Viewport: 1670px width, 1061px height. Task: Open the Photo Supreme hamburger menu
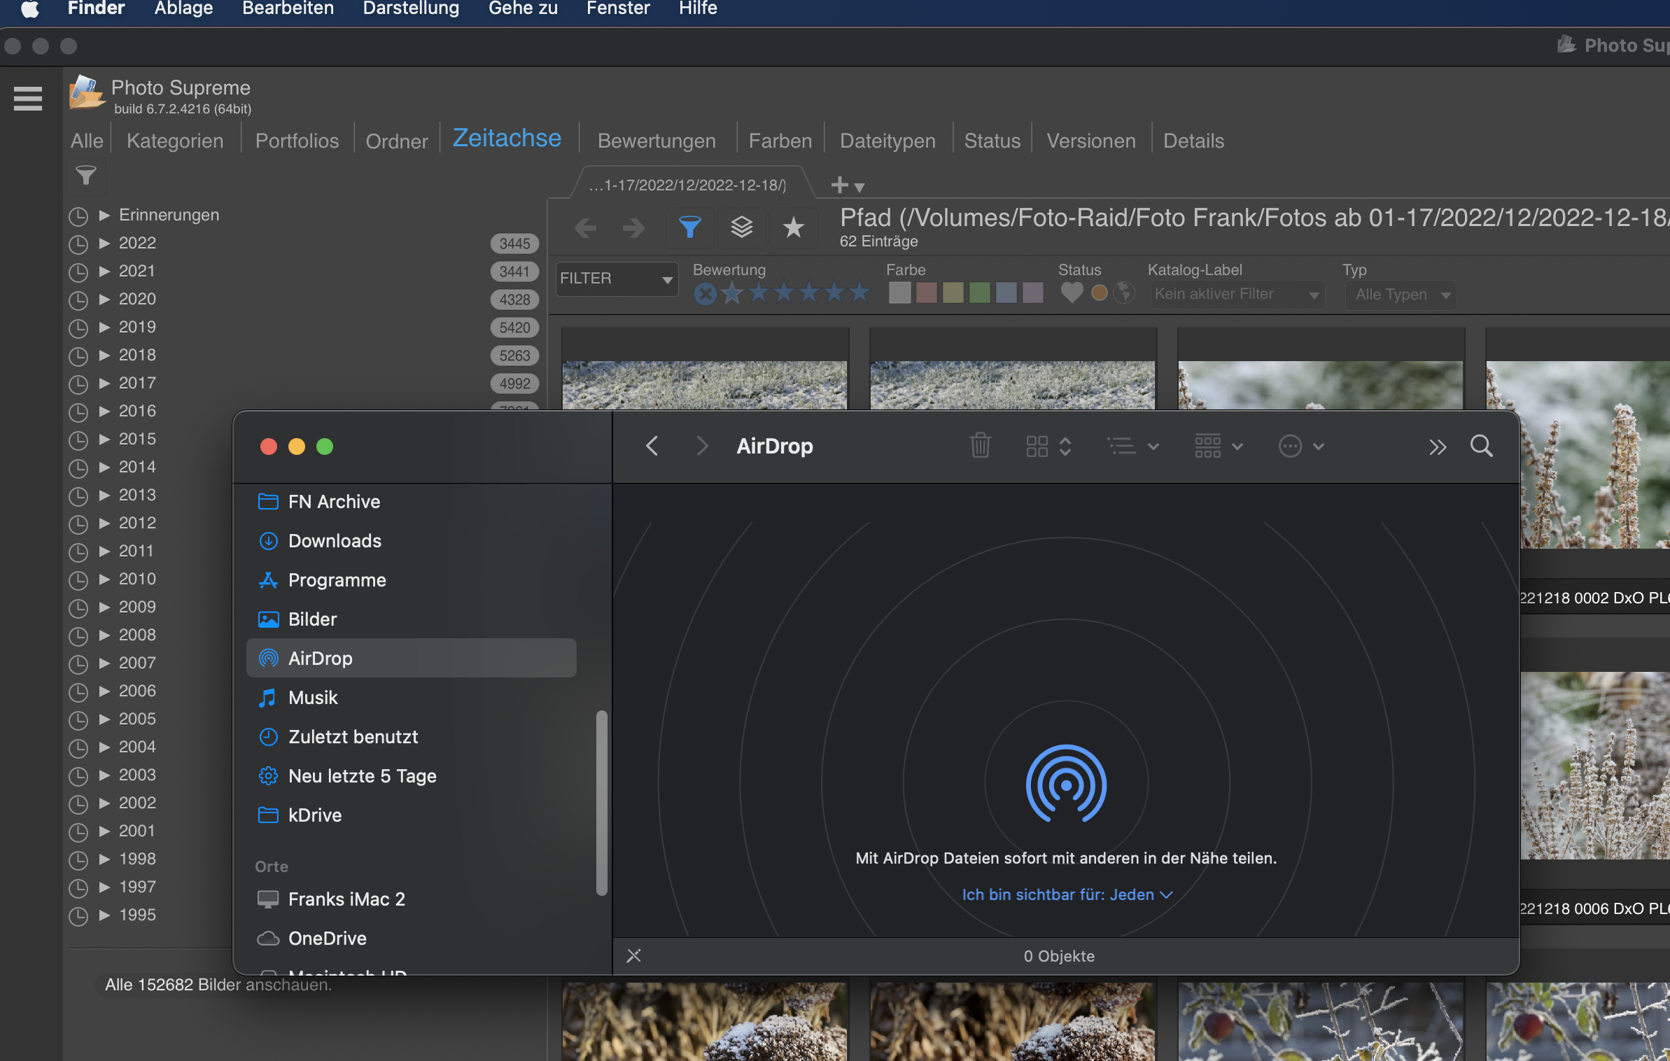coord(28,99)
